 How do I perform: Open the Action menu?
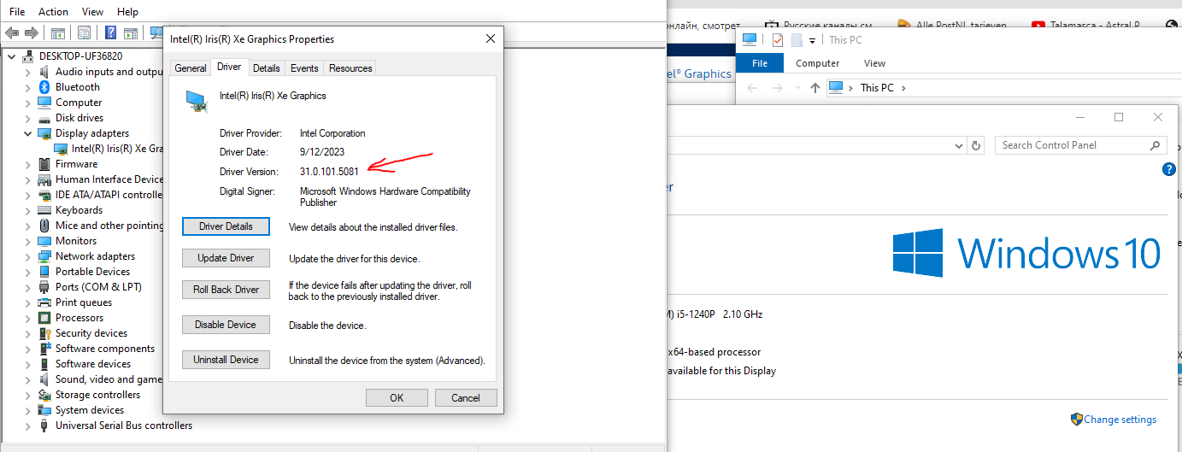pyautogui.click(x=53, y=12)
